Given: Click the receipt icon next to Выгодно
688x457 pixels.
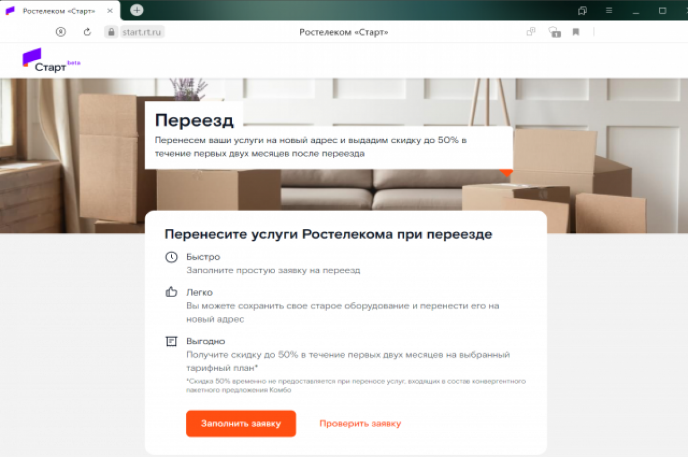Looking at the screenshot, I should [x=171, y=341].
